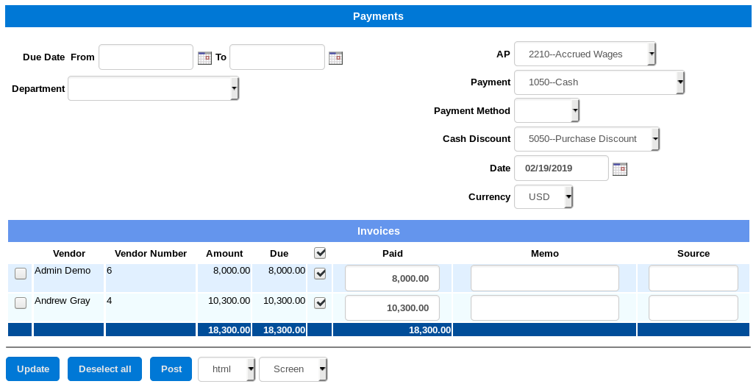The height and width of the screenshot is (384, 756).
Task: Open the payment Date calendar icon
Action: pos(619,169)
